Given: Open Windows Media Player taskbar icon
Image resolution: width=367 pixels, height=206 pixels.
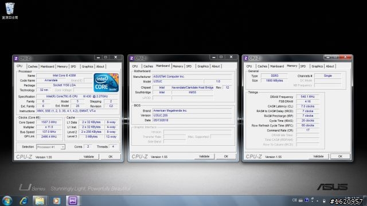Looking at the screenshot, I should point(56,201).
